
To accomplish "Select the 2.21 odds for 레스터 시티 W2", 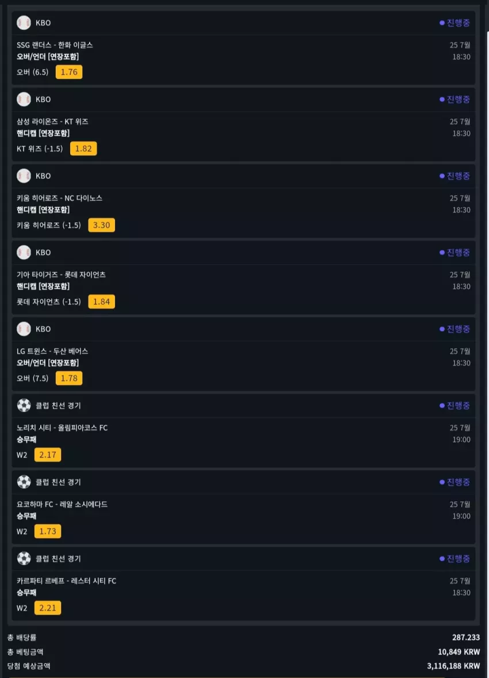I will (x=48, y=608).
